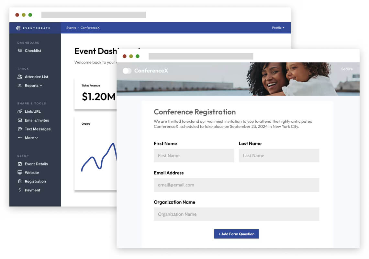
Task: Open the Profile dropdown
Action: [278, 28]
